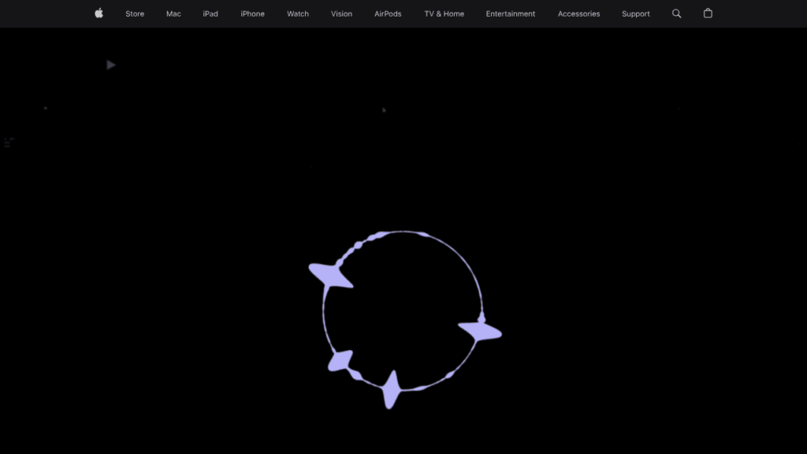This screenshot has width=807, height=454.
Task: Open the Store menu item
Action: pos(135,14)
